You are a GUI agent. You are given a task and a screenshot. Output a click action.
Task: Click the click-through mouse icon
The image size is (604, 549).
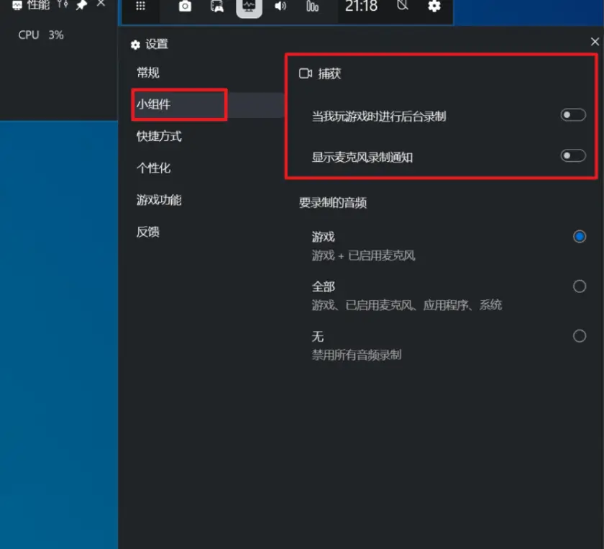point(403,6)
